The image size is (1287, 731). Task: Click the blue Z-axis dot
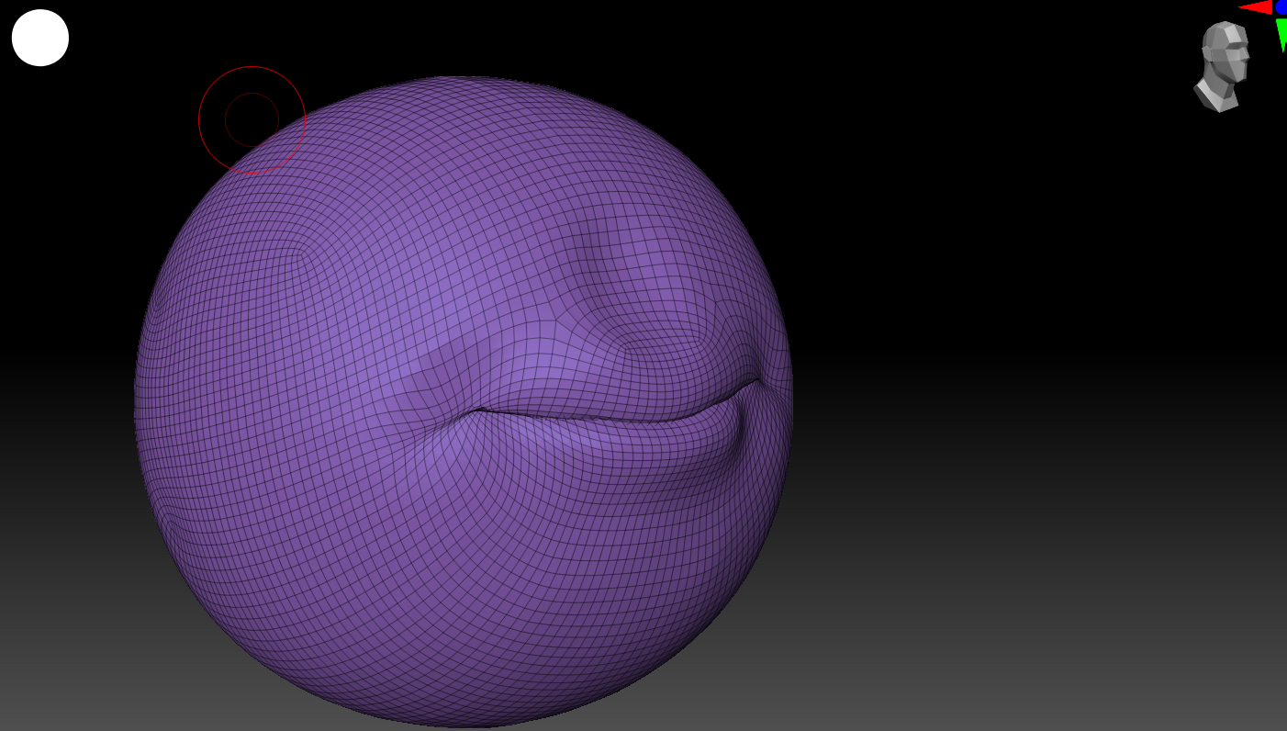(x=1281, y=6)
